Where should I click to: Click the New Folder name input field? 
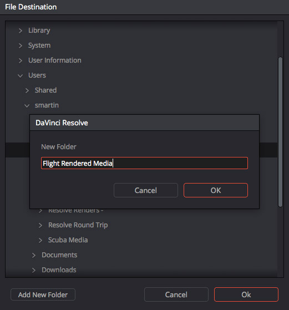click(144, 163)
